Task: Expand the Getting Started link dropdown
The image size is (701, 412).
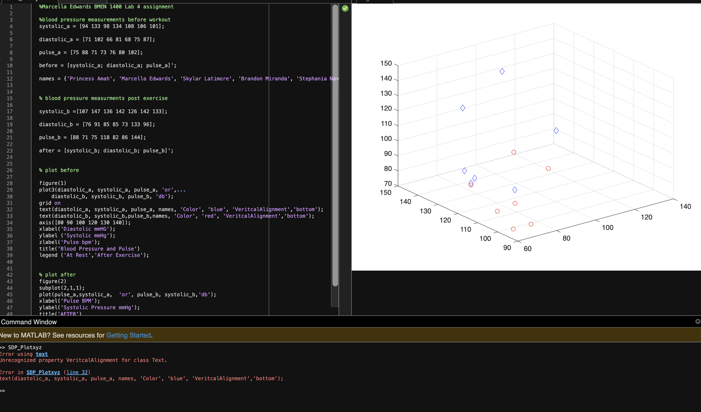Action: 127,335
